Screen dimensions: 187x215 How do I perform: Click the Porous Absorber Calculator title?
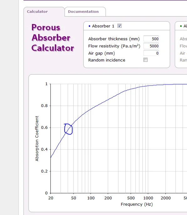click(53, 38)
